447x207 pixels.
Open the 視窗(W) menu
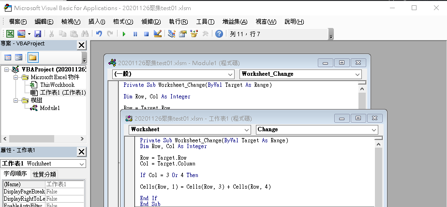[x=266, y=22]
